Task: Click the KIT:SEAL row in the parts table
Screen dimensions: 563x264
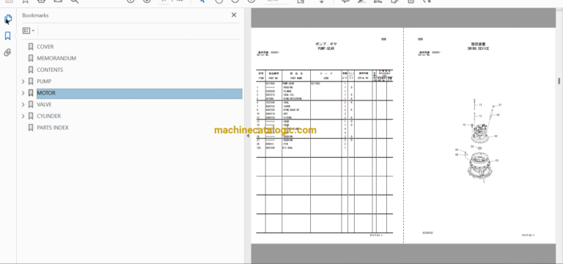Action: 324,148
